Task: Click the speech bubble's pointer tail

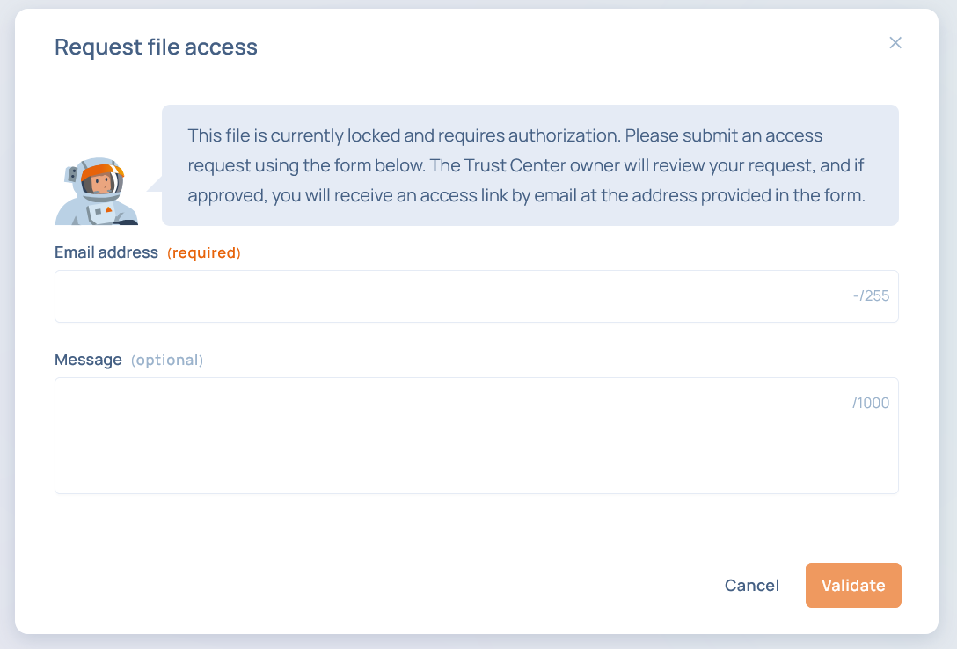Action: tap(154, 185)
